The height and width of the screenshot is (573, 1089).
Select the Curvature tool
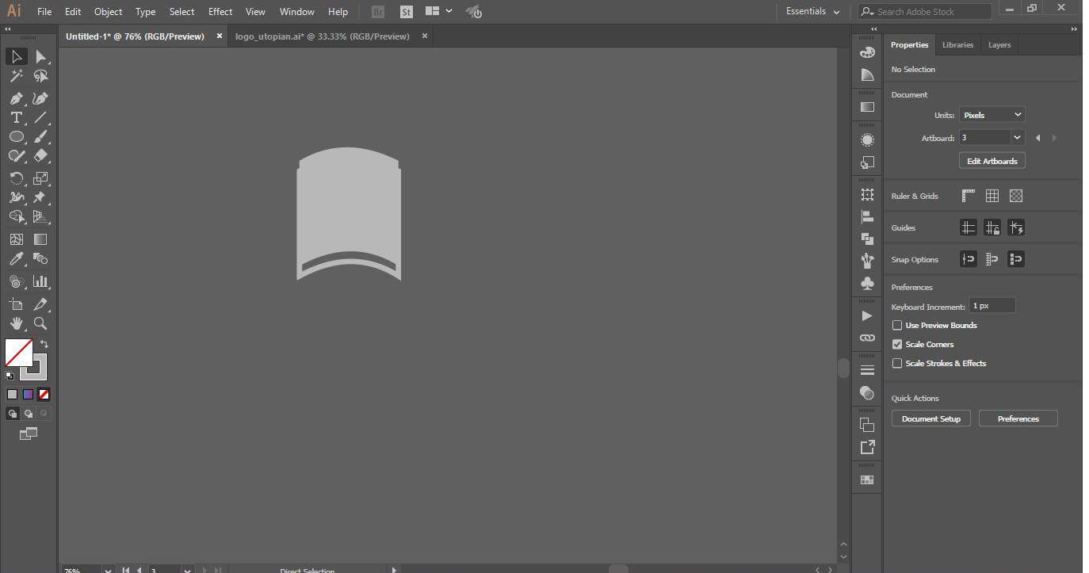[40, 98]
